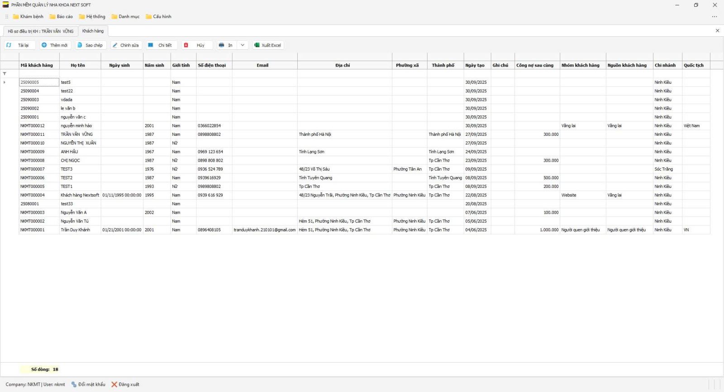Select the Trần Duy Khánh customer row

(75, 230)
